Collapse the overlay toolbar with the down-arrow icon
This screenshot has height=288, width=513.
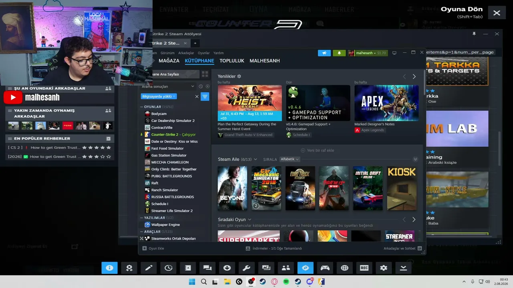click(x=404, y=268)
